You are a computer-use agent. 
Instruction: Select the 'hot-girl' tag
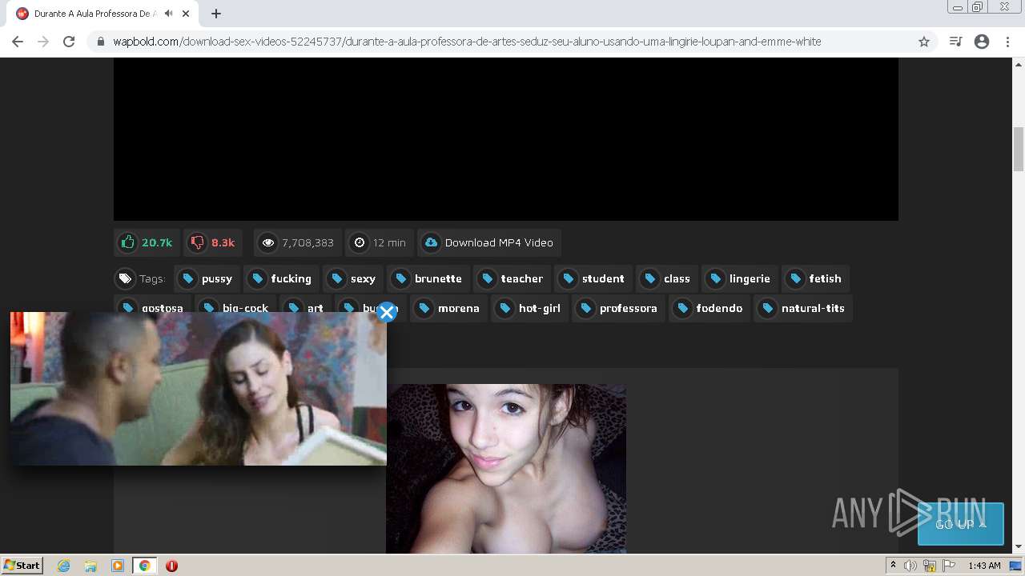tap(529, 308)
